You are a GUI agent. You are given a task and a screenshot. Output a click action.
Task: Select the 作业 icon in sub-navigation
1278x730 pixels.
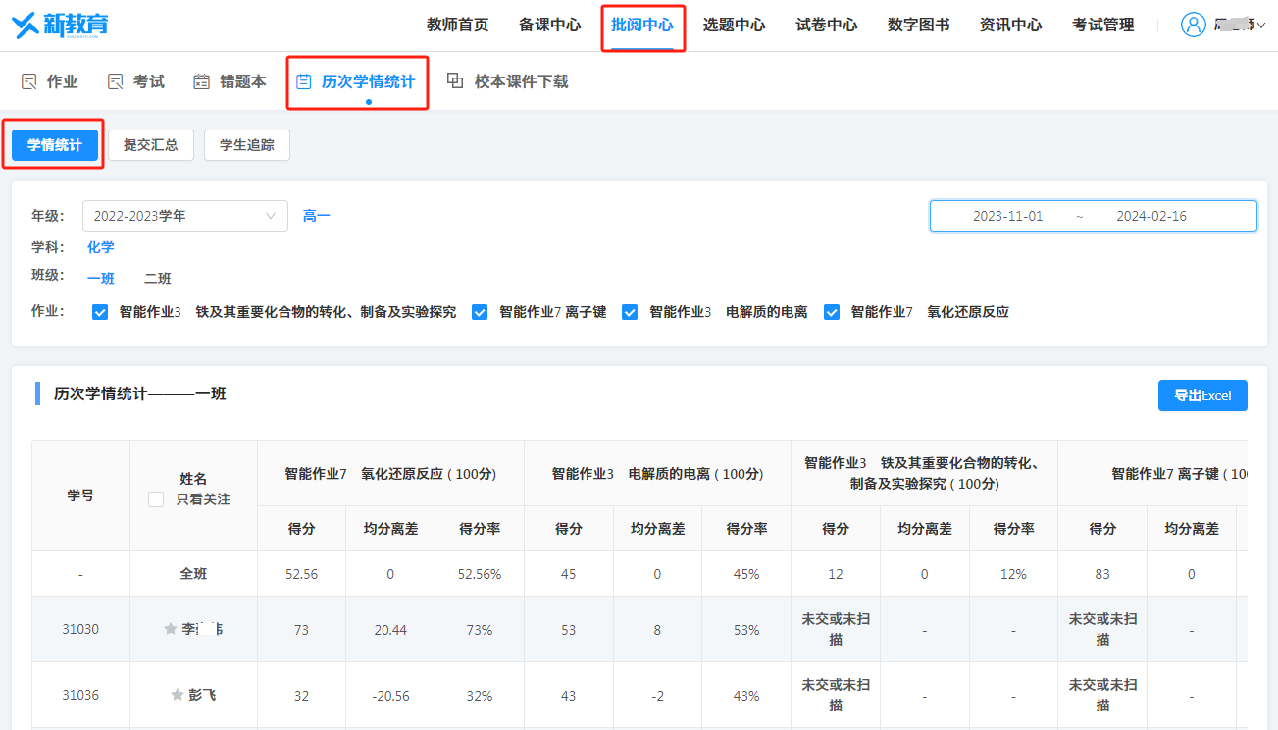click(29, 81)
